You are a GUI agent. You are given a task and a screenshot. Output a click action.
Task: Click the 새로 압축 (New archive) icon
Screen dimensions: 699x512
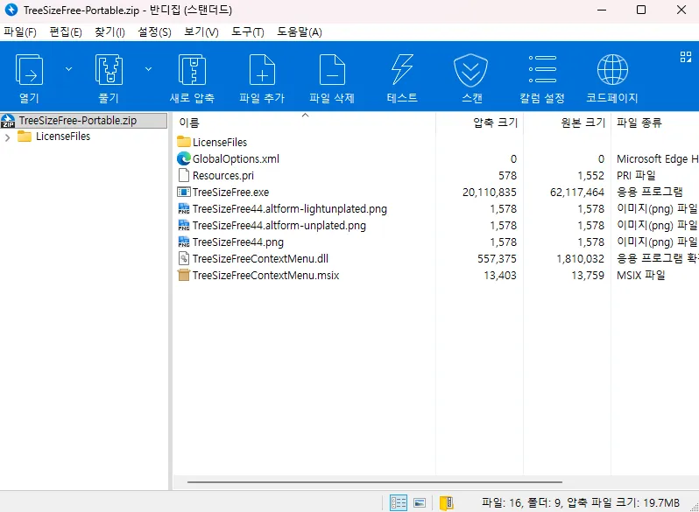click(192, 69)
